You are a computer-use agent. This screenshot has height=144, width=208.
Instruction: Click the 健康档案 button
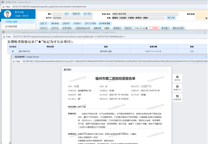(x=97, y=28)
